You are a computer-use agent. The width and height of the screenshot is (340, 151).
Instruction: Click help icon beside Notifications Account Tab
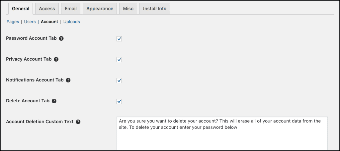point(68,80)
